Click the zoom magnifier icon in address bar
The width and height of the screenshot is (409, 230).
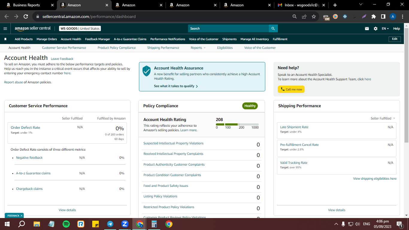point(295,17)
